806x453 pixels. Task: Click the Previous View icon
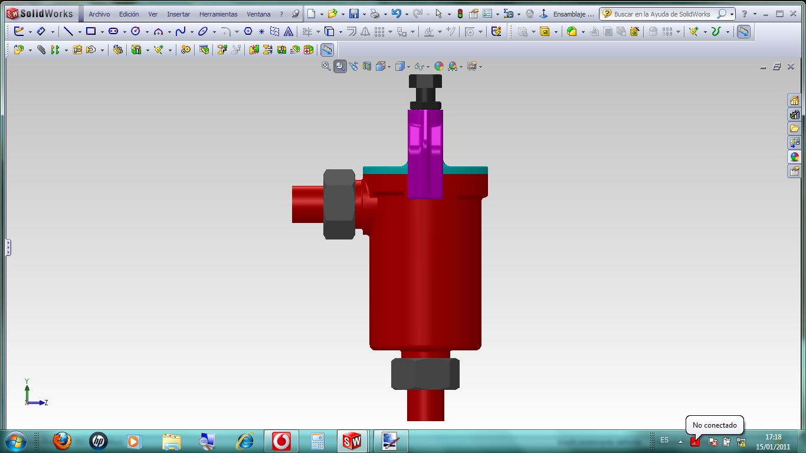tap(353, 67)
